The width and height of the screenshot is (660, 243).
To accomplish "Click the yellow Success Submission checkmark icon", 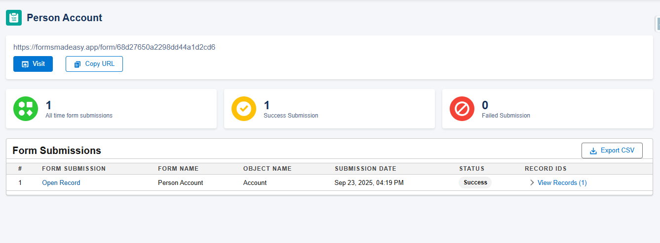I will tap(244, 109).
